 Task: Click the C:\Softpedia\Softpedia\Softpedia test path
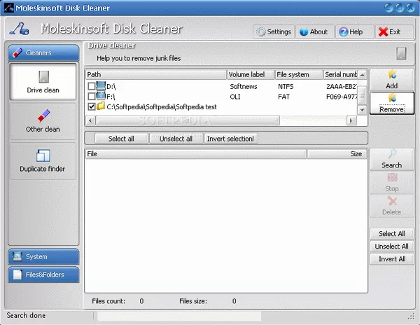coord(162,106)
